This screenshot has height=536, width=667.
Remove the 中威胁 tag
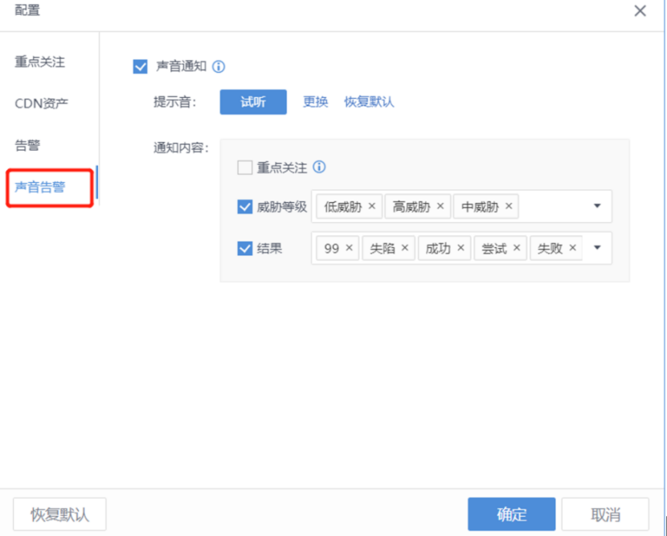click(509, 206)
